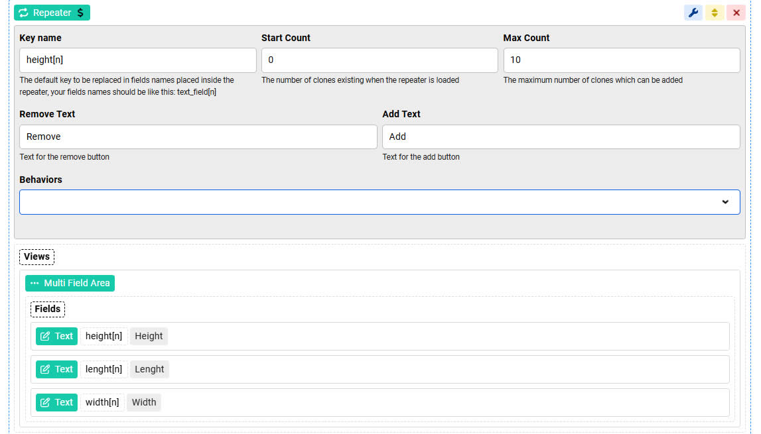
Task: Click into the Remove Text field
Action: click(x=198, y=137)
